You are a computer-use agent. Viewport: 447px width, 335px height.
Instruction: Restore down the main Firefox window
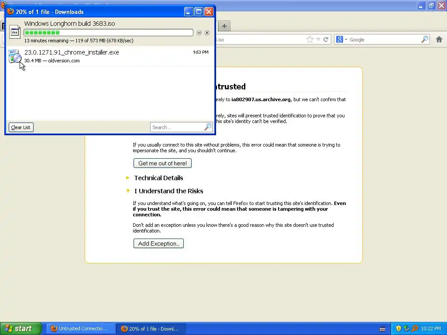[431, 5]
